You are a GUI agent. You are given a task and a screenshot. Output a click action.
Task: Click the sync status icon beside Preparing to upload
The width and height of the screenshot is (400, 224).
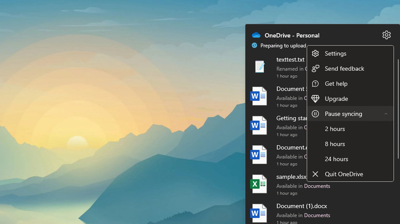[x=254, y=46]
